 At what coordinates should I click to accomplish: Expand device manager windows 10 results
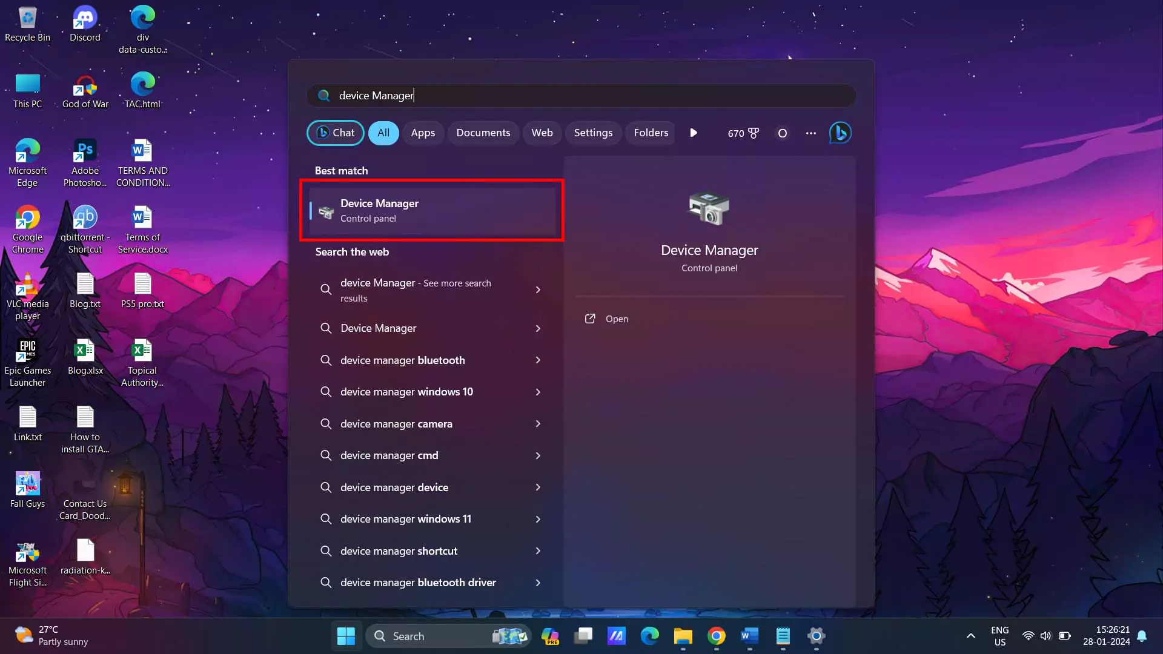(537, 391)
